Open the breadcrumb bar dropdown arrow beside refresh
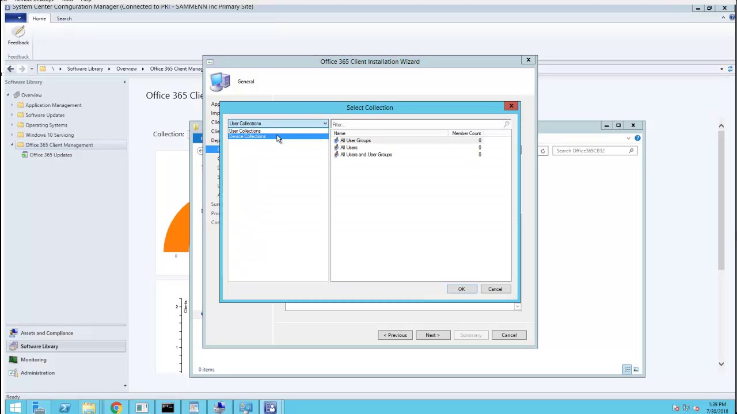737x414 pixels. pyautogui.click(x=721, y=68)
